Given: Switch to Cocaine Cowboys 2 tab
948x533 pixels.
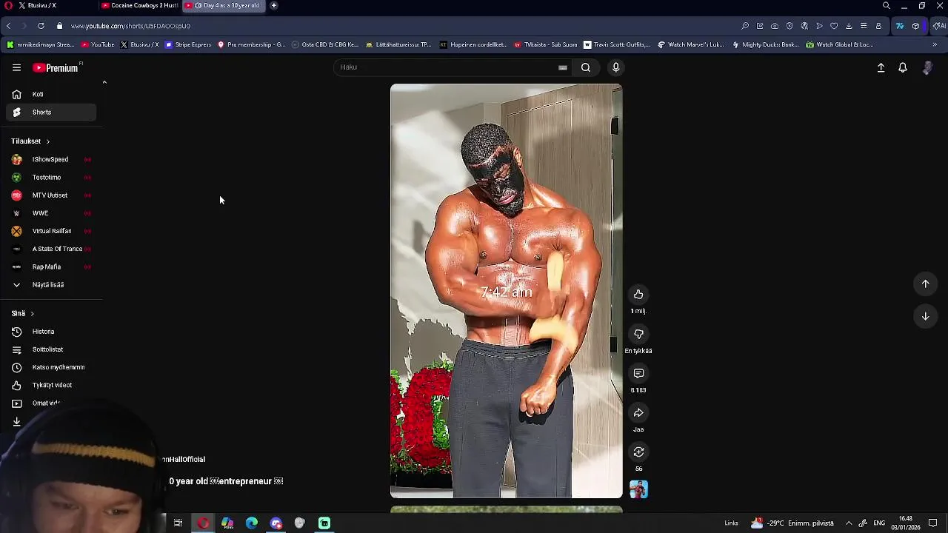Looking at the screenshot, I should pos(139,5).
